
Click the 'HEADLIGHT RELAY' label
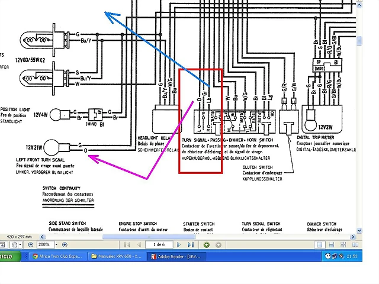155,138
